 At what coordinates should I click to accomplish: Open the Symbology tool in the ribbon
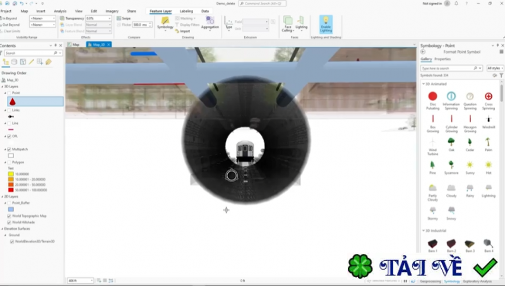click(x=165, y=23)
